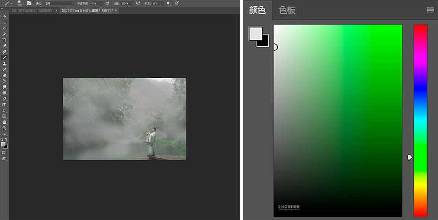Select the Sponge tool
This screenshot has height=220, width=438.
[4, 93]
